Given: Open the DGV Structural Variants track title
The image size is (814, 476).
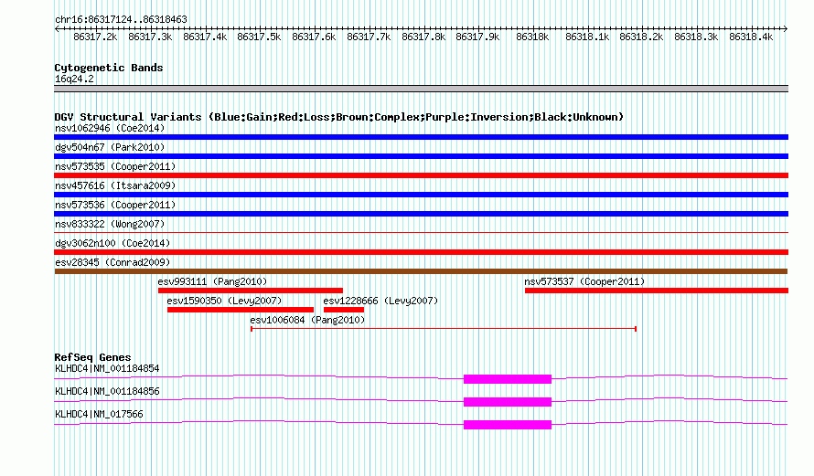Looking at the screenshot, I should pos(339,117).
